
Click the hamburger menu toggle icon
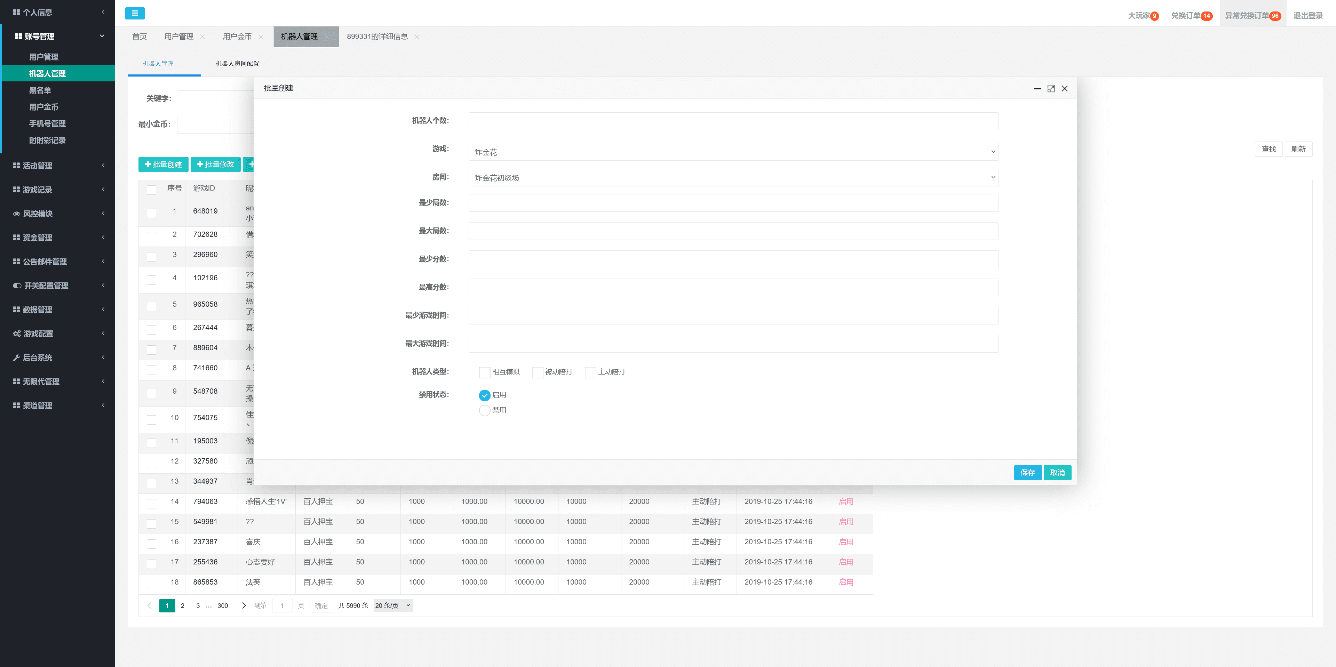pos(135,14)
